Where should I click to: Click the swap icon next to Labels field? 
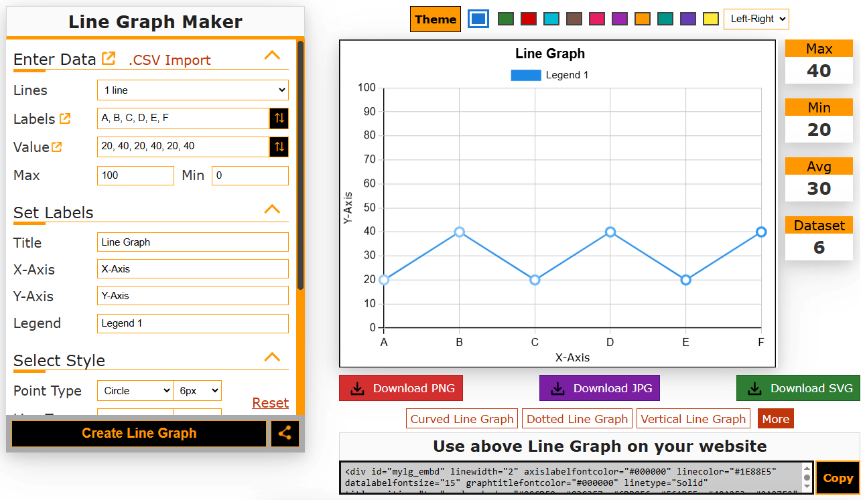[279, 118]
